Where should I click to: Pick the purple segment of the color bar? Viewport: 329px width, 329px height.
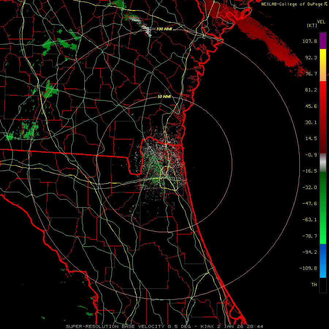coord(323,41)
